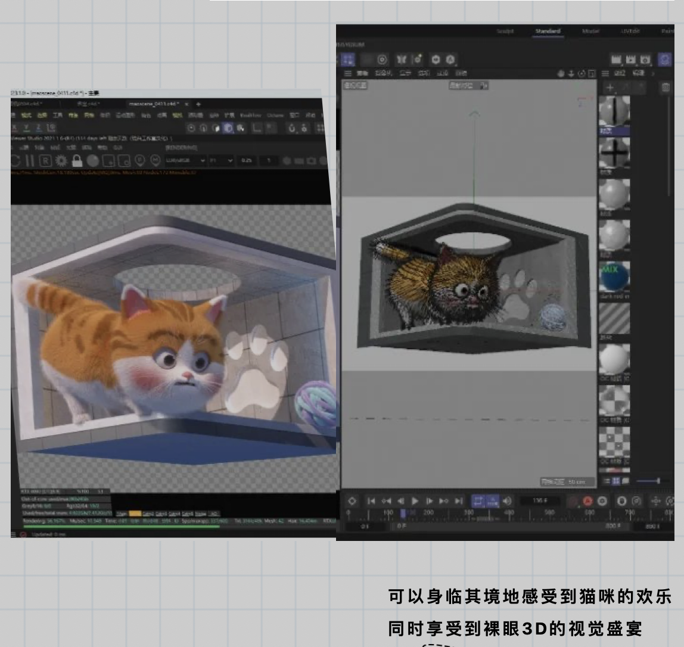The width and height of the screenshot is (684, 647).
Task: Click the highlighted blue cube icon in the C4D toolbar
Action: pos(228,128)
